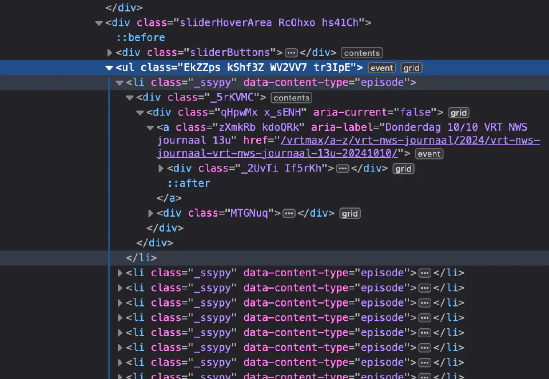Collapse the anchor zXmkRb kdoQRk node
Viewport: 549px width, 379px height.
click(150, 127)
